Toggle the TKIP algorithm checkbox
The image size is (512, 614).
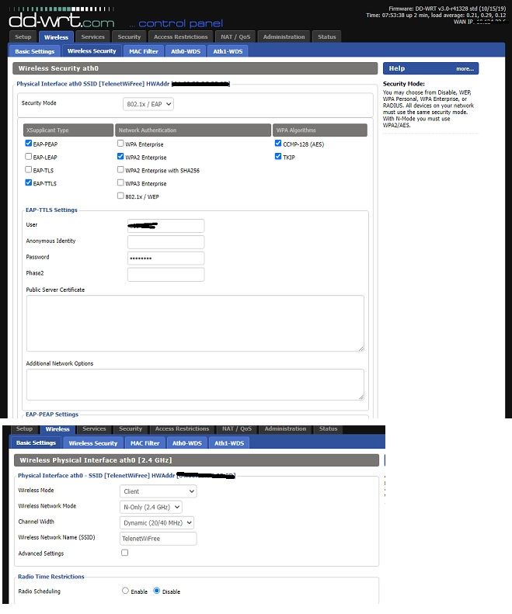click(278, 157)
